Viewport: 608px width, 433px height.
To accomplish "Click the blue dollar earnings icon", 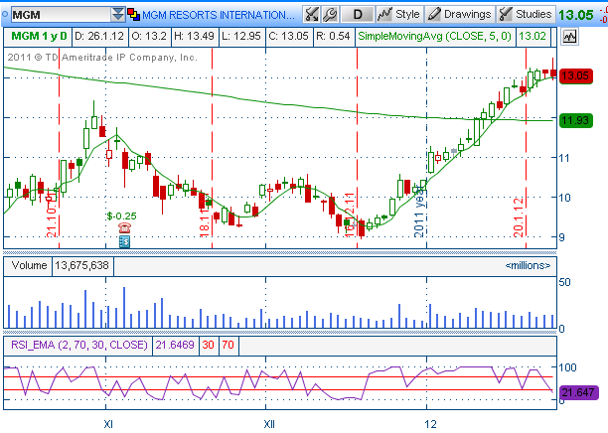I will tap(124, 242).
